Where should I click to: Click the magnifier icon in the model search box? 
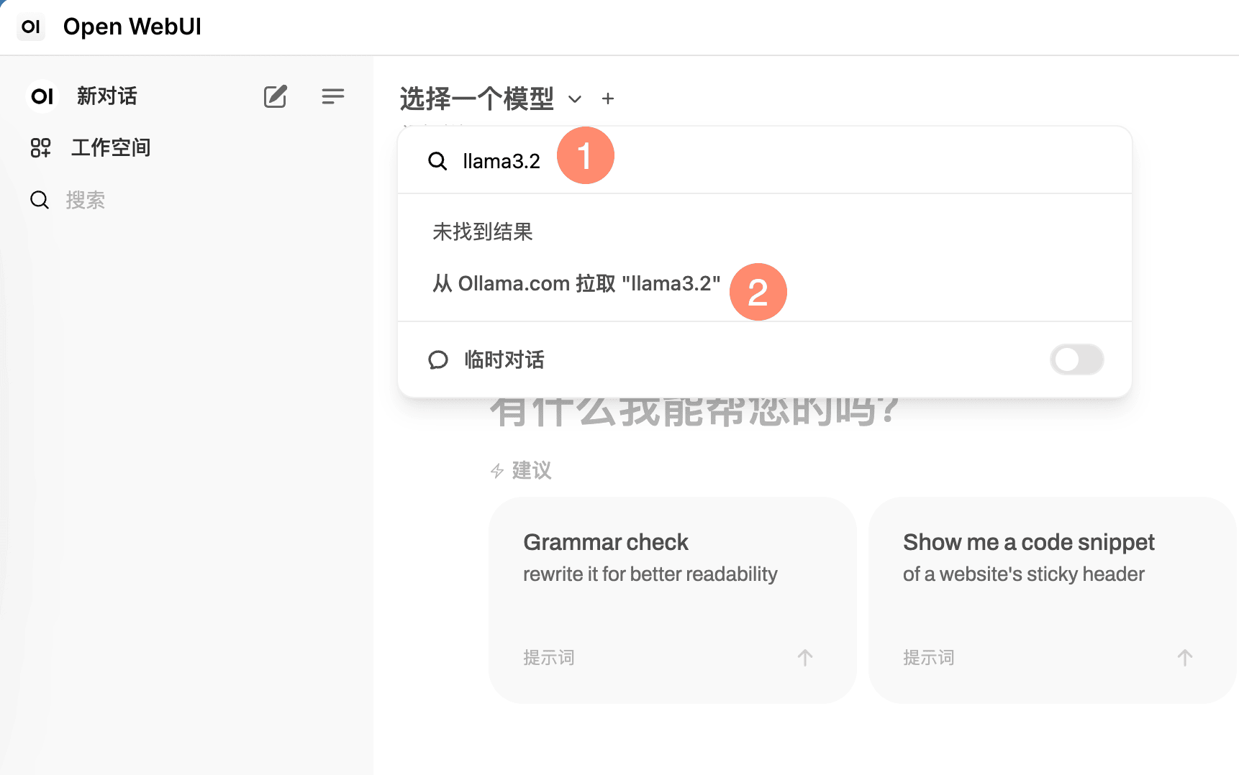click(437, 161)
